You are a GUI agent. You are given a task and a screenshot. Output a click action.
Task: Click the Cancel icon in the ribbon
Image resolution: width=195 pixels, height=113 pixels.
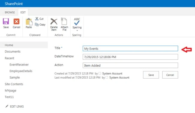(16, 22)
